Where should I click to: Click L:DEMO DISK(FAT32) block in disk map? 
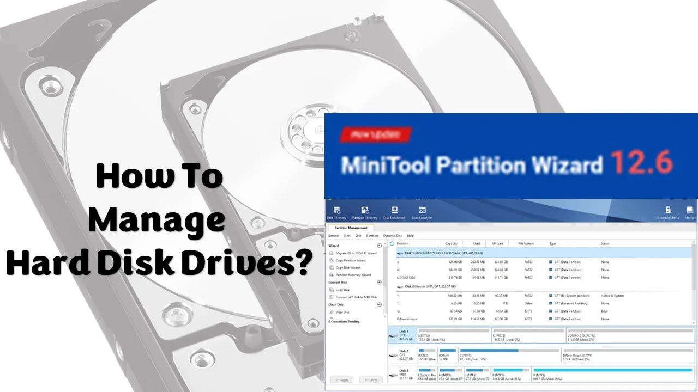631,334
